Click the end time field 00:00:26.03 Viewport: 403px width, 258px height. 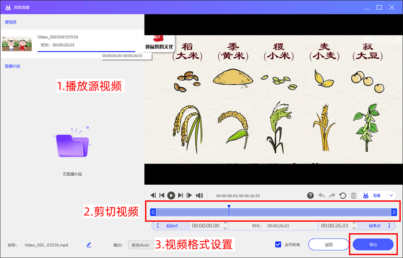(x=334, y=226)
